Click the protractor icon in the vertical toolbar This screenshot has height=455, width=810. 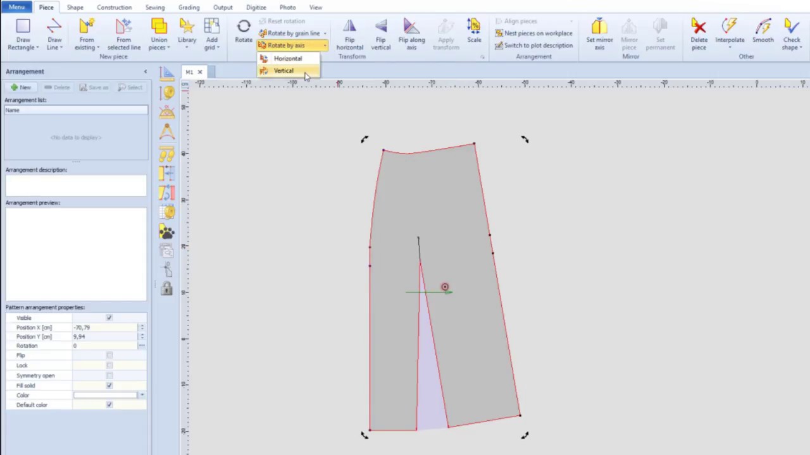click(x=166, y=112)
